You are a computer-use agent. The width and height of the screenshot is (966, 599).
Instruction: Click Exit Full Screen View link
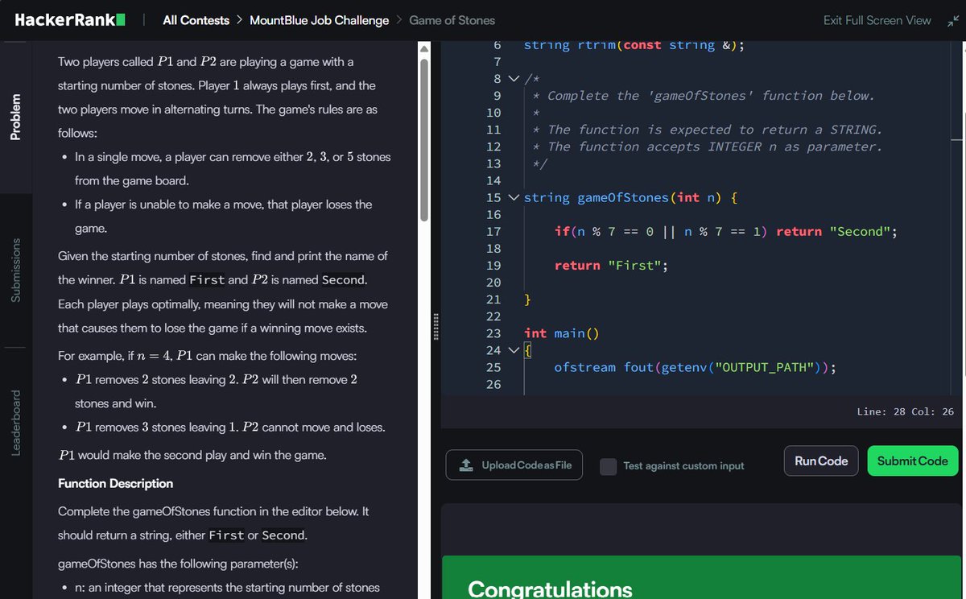(877, 21)
